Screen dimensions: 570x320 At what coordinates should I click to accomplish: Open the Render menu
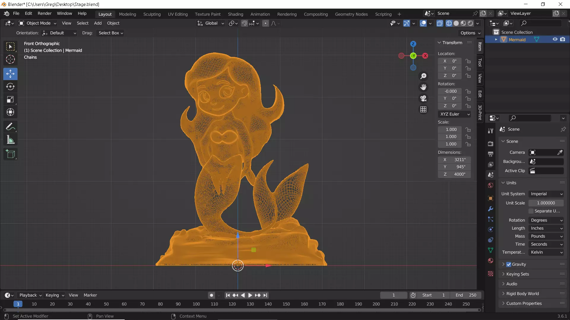pos(45,13)
